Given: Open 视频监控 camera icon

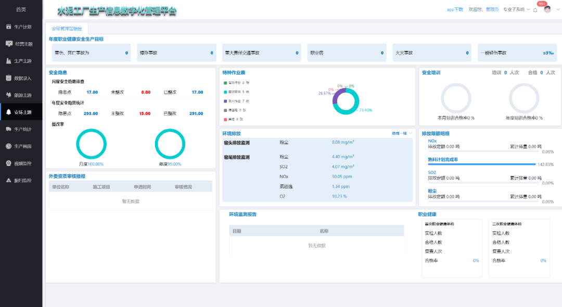Looking at the screenshot, I should 9,163.
